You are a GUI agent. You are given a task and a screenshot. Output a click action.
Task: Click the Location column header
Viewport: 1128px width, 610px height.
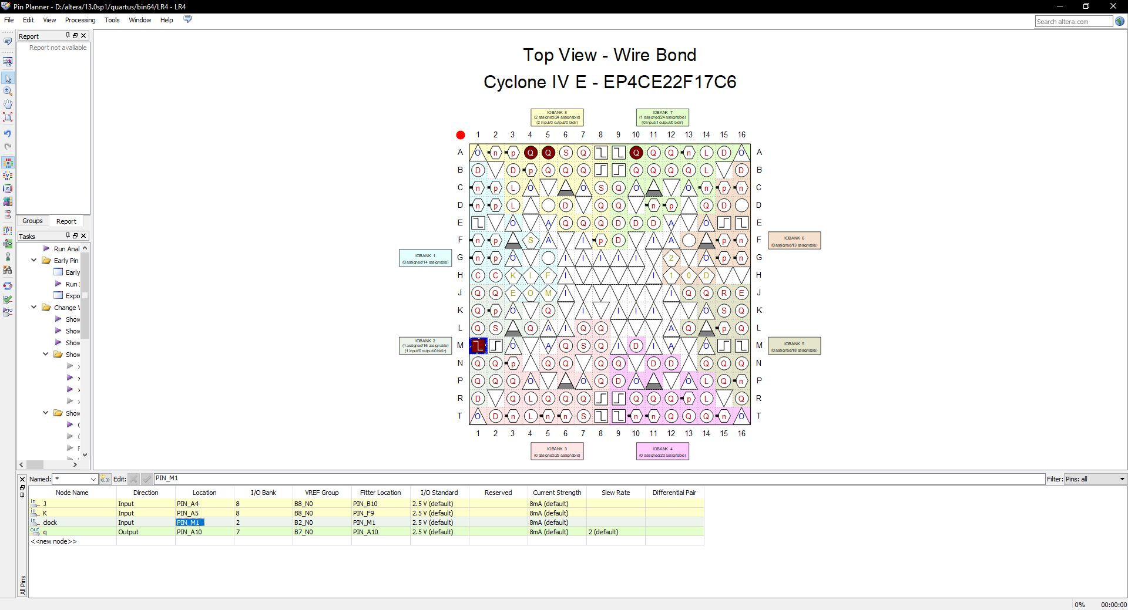pos(204,493)
